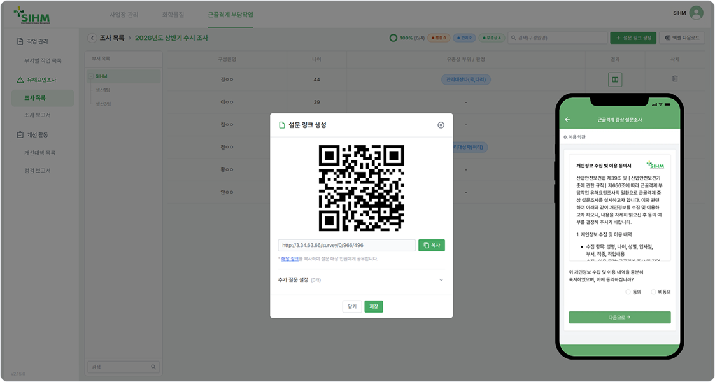Open the user profile avatar icon
715x382 pixels.
(697, 13)
